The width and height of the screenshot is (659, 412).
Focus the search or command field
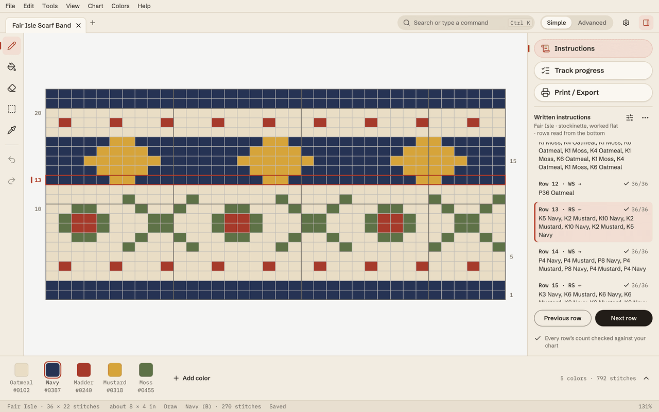coord(465,23)
